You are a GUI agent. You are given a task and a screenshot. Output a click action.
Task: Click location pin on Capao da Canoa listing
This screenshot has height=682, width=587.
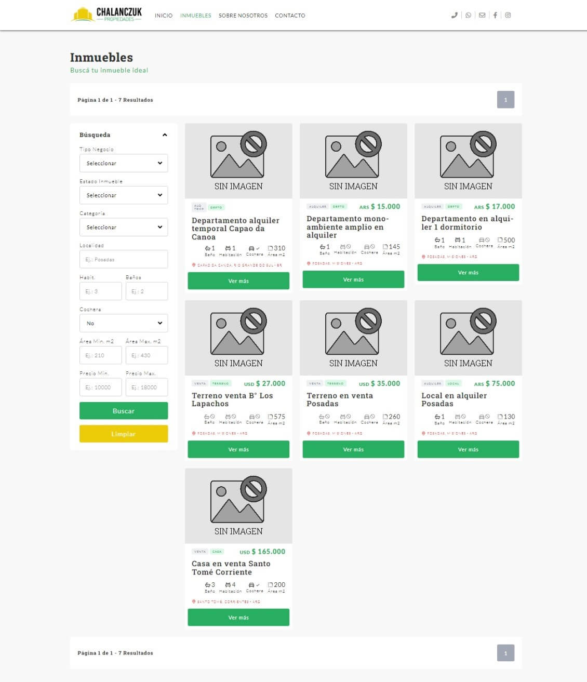(x=194, y=265)
